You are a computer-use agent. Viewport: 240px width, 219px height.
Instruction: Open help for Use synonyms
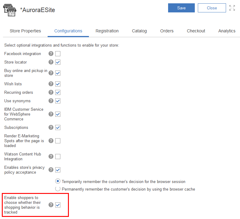tap(51, 101)
